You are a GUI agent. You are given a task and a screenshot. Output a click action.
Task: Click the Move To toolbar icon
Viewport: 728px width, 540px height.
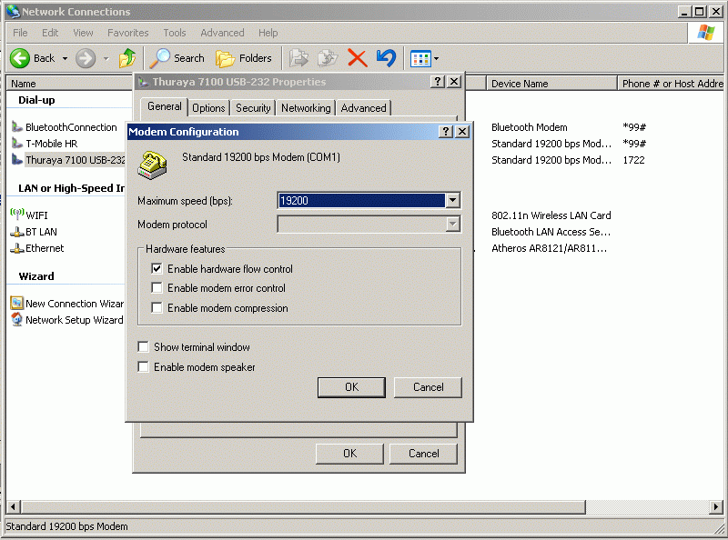click(x=298, y=58)
